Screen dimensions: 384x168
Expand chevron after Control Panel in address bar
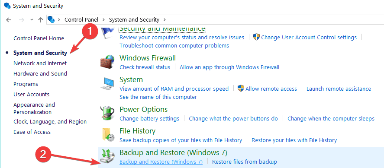pyautogui.click(x=103, y=20)
